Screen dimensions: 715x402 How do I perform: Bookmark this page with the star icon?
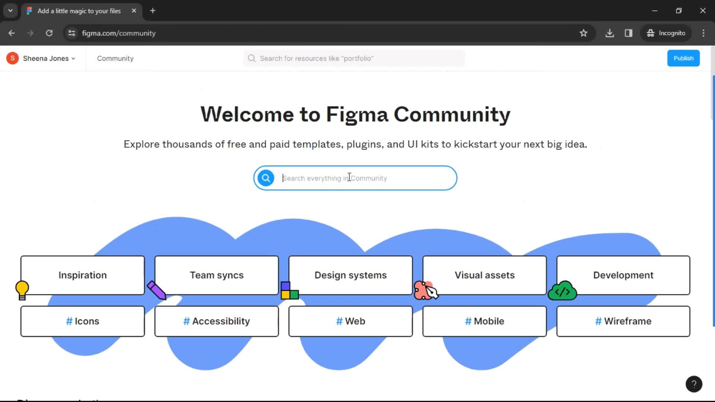click(x=584, y=33)
